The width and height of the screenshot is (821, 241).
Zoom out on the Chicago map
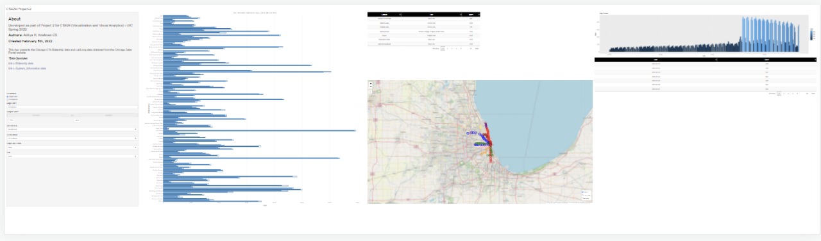click(371, 87)
